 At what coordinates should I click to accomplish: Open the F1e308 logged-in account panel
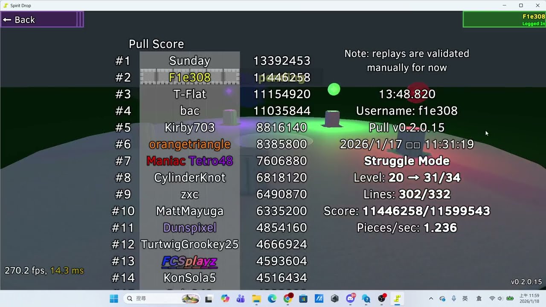click(x=504, y=20)
